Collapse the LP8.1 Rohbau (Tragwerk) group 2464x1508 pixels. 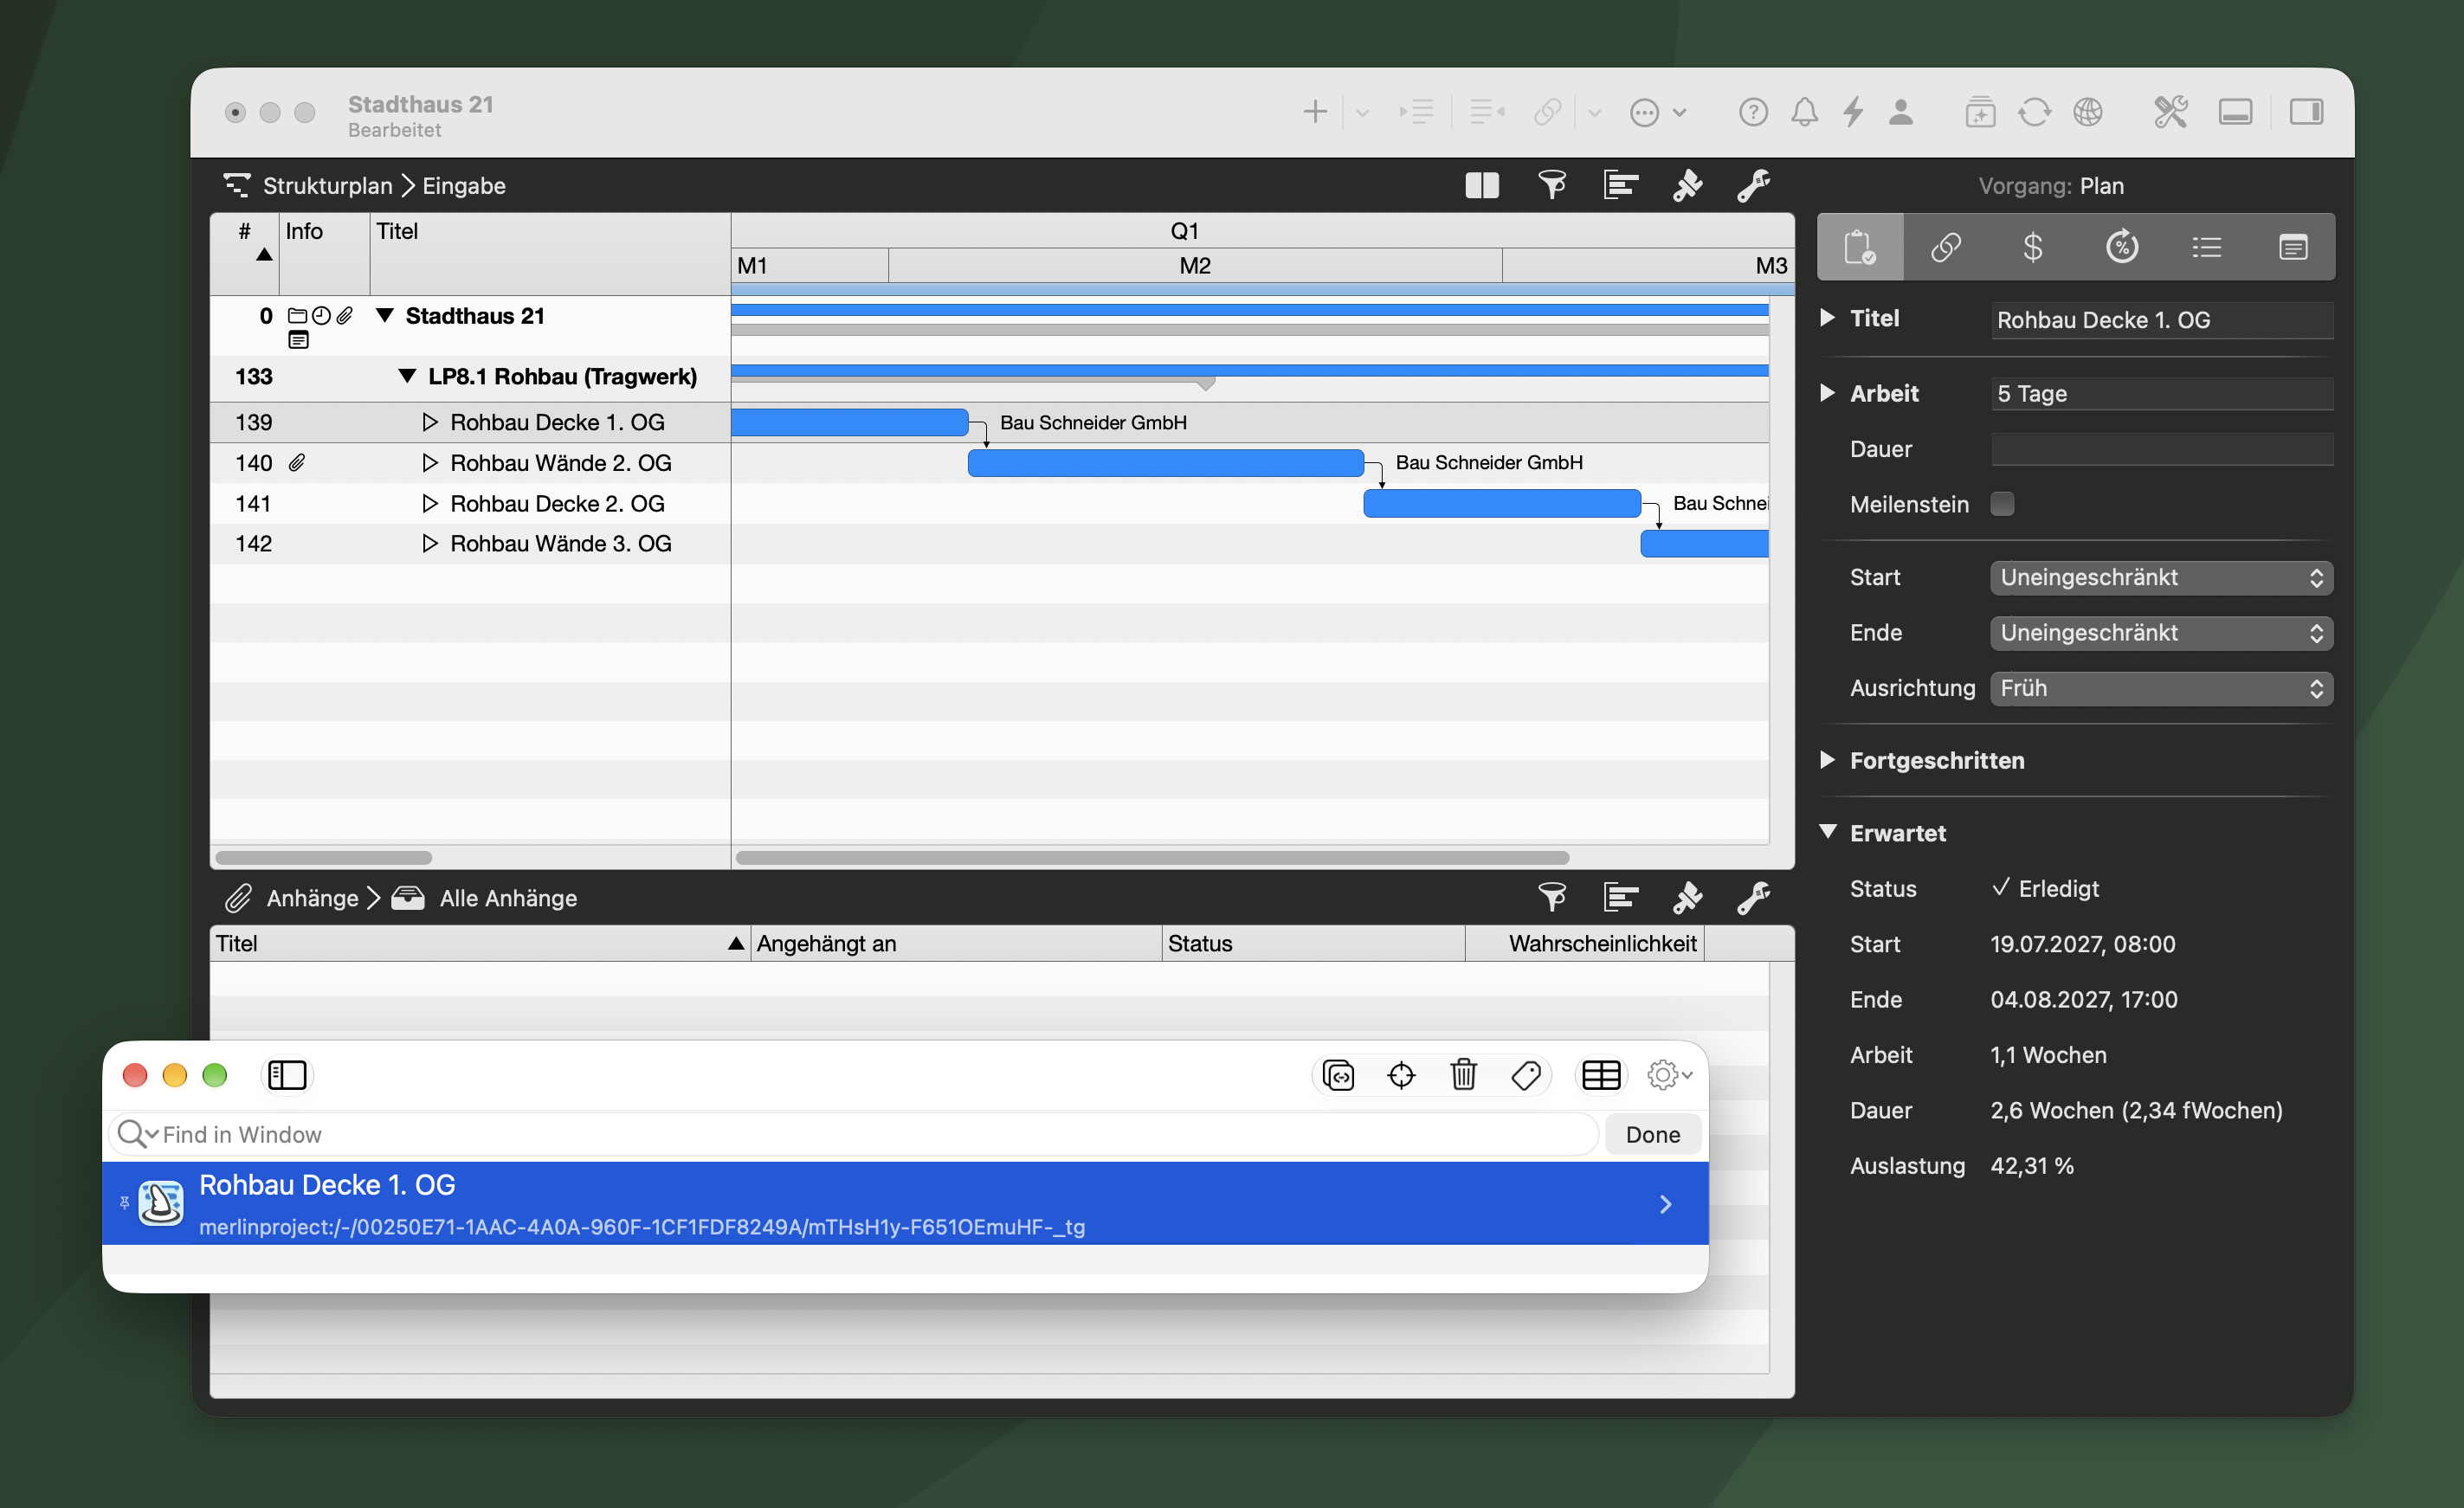tap(407, 376)
